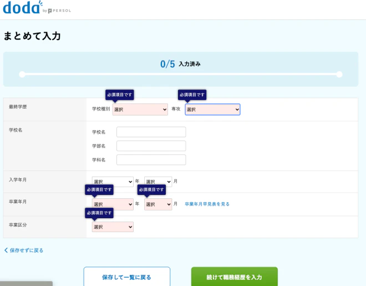Click the まとめて入力 heading
The height and width of the screenshot is (286, 366).
coord(32,36)
